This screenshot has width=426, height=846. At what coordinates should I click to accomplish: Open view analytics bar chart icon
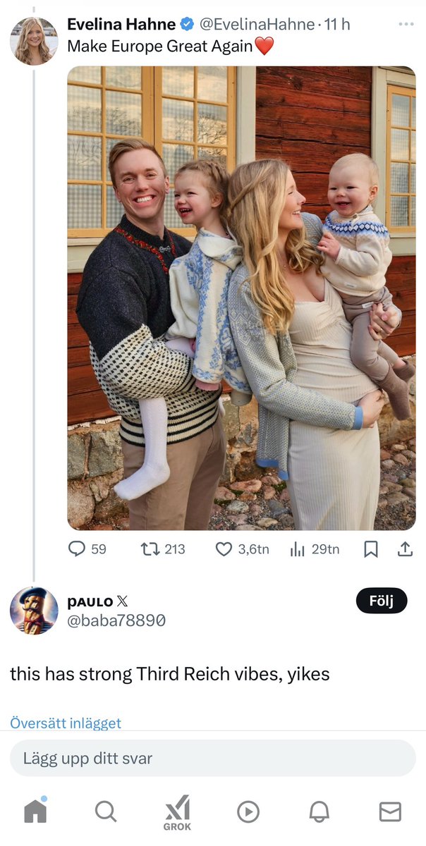point(298,548)
